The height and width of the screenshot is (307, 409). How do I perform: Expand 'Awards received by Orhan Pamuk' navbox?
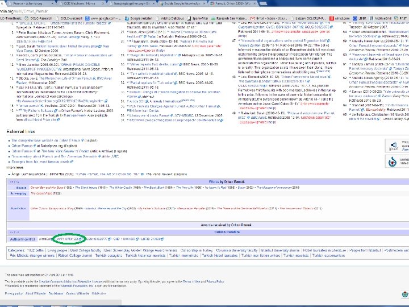pos(226,225)
